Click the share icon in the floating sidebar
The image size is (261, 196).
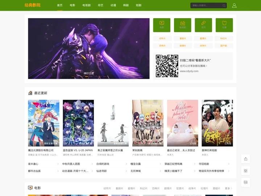(x=245, y=159)
